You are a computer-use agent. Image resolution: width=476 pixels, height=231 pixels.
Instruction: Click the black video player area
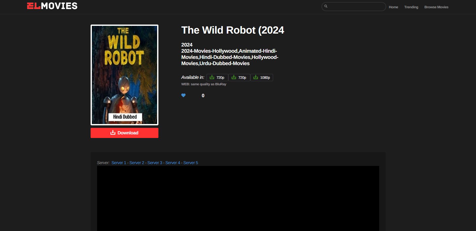pos(238,198)
